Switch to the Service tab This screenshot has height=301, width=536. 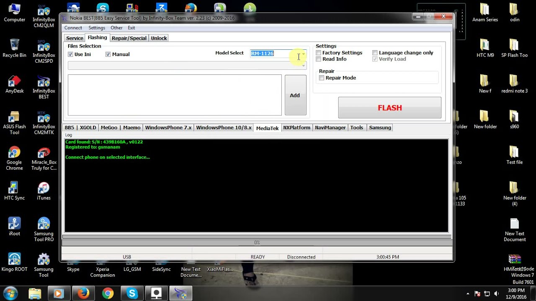[x=75, y=38]
